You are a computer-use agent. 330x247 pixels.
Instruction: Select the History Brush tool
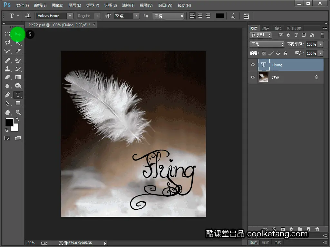pyautogui.click(x=18, y=69)
